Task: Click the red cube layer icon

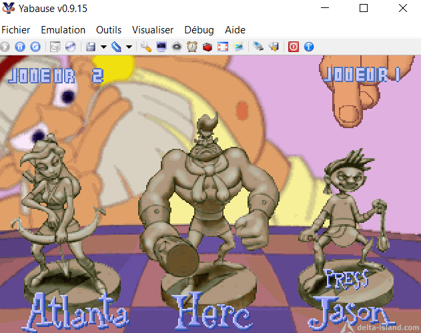Action: click(x=207, y=47)
